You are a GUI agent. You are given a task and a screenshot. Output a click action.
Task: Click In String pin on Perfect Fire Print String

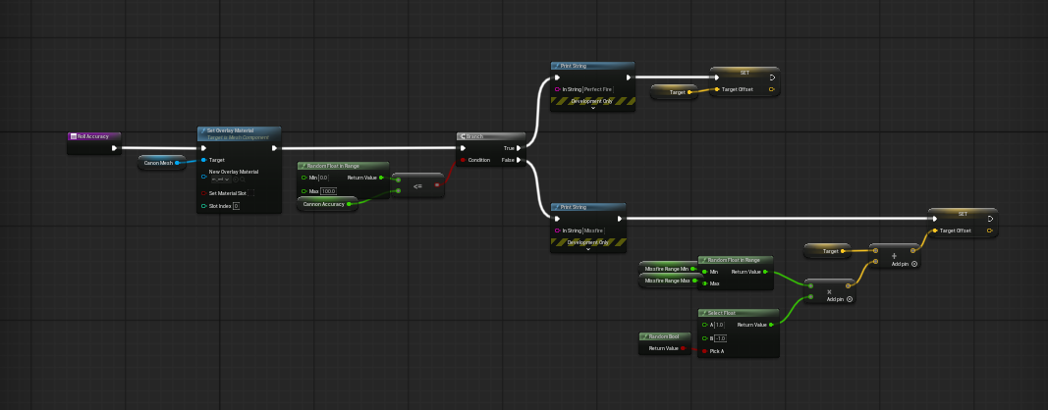point(558,89)
